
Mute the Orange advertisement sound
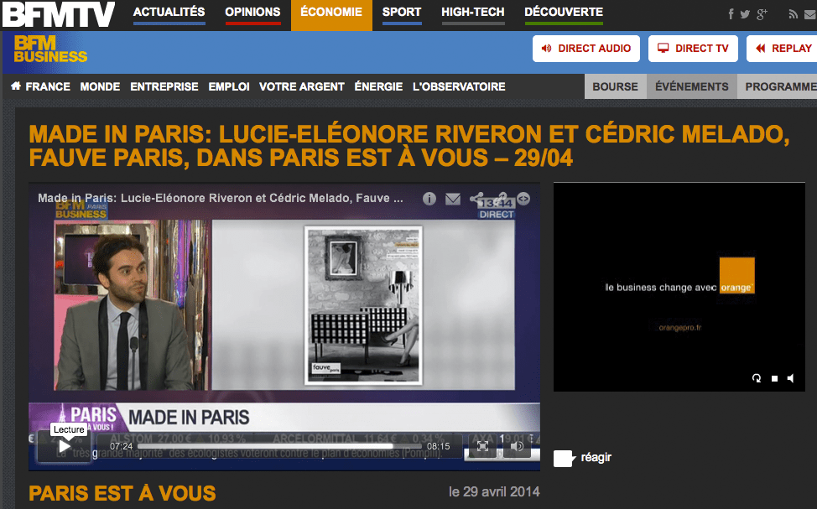[790, 378]
